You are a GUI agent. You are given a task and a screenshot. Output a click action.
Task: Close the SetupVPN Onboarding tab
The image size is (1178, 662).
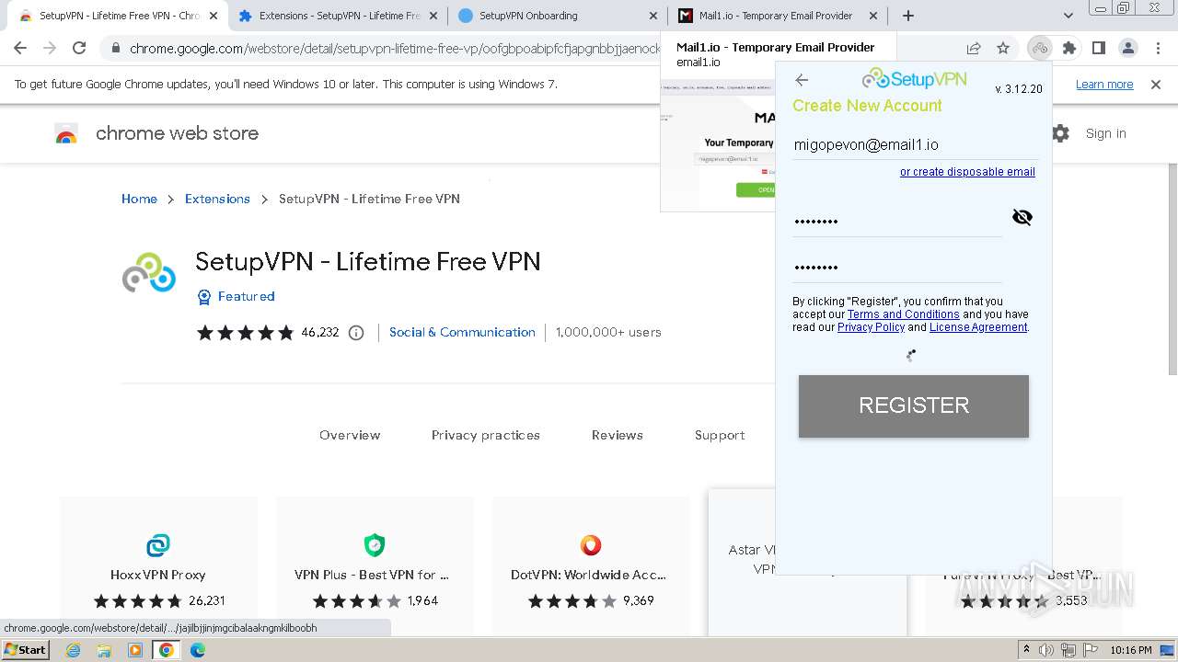653,16
